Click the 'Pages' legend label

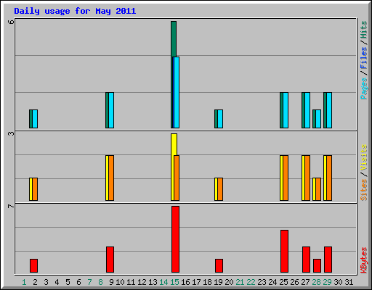[x=364, y=88]
